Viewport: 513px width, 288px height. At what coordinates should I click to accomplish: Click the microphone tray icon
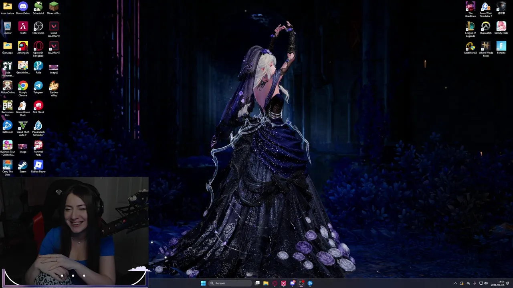tap(475, 283)
